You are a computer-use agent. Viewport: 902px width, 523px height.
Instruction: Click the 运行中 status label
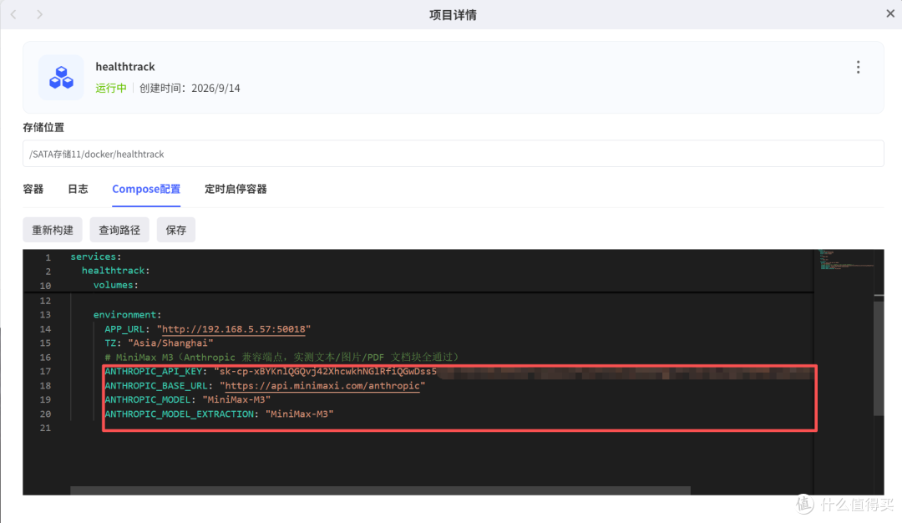pyautogui.click(x=111, y=88)
